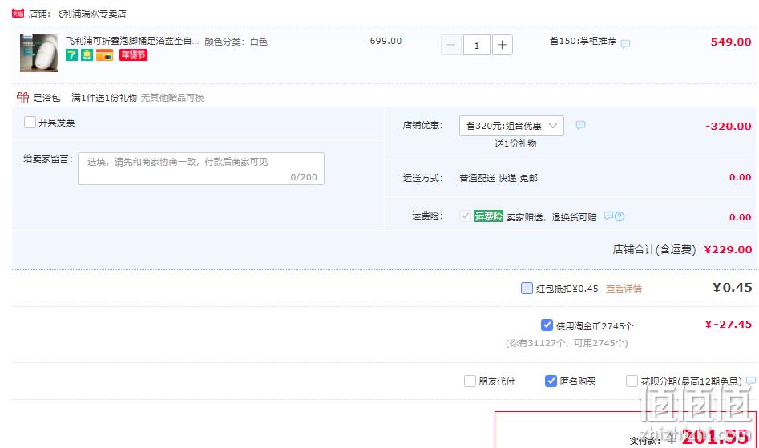The height and width of the screenshot is (448, 759).
Task: Click the 699.00 unit price
Action: click(386, 41)
